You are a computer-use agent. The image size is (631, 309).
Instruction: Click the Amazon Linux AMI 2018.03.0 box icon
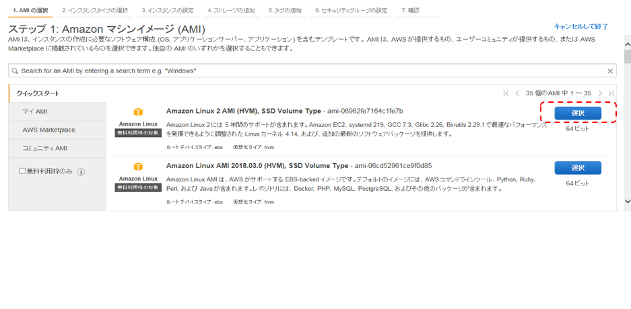[139, 167]
